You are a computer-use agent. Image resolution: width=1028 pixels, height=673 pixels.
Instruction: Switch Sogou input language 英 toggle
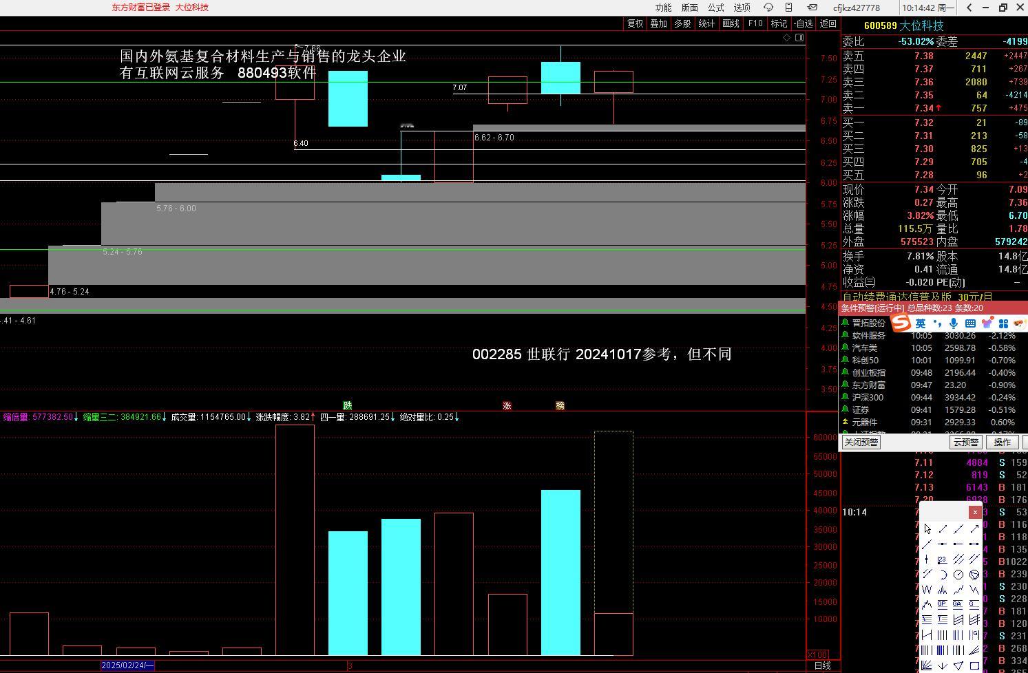click(921, 323)
